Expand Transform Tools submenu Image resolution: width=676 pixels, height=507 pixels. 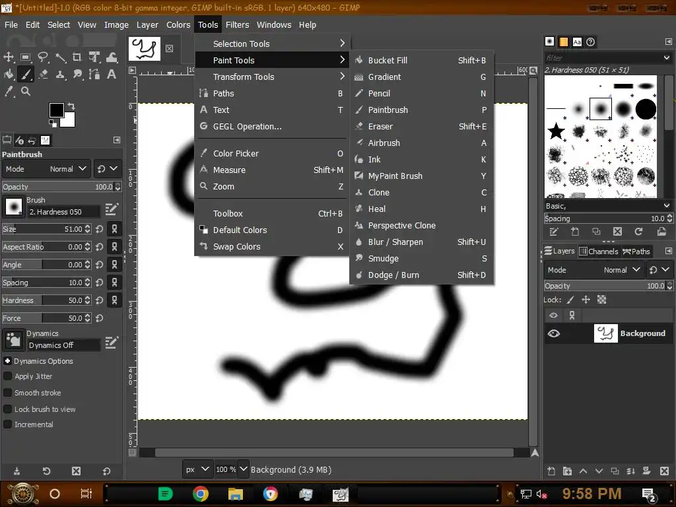coord(271,77)
